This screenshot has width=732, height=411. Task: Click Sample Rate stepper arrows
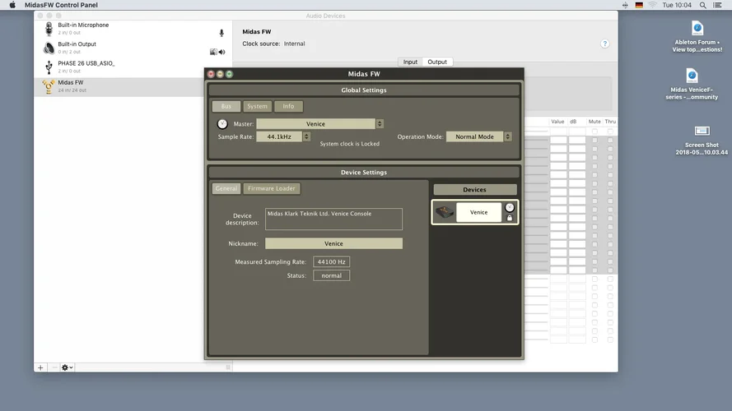tap(306, 136)
